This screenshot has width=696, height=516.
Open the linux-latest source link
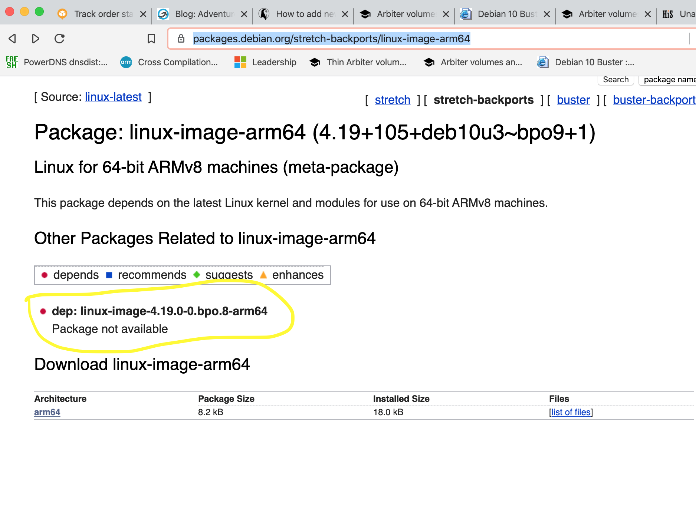113,97
